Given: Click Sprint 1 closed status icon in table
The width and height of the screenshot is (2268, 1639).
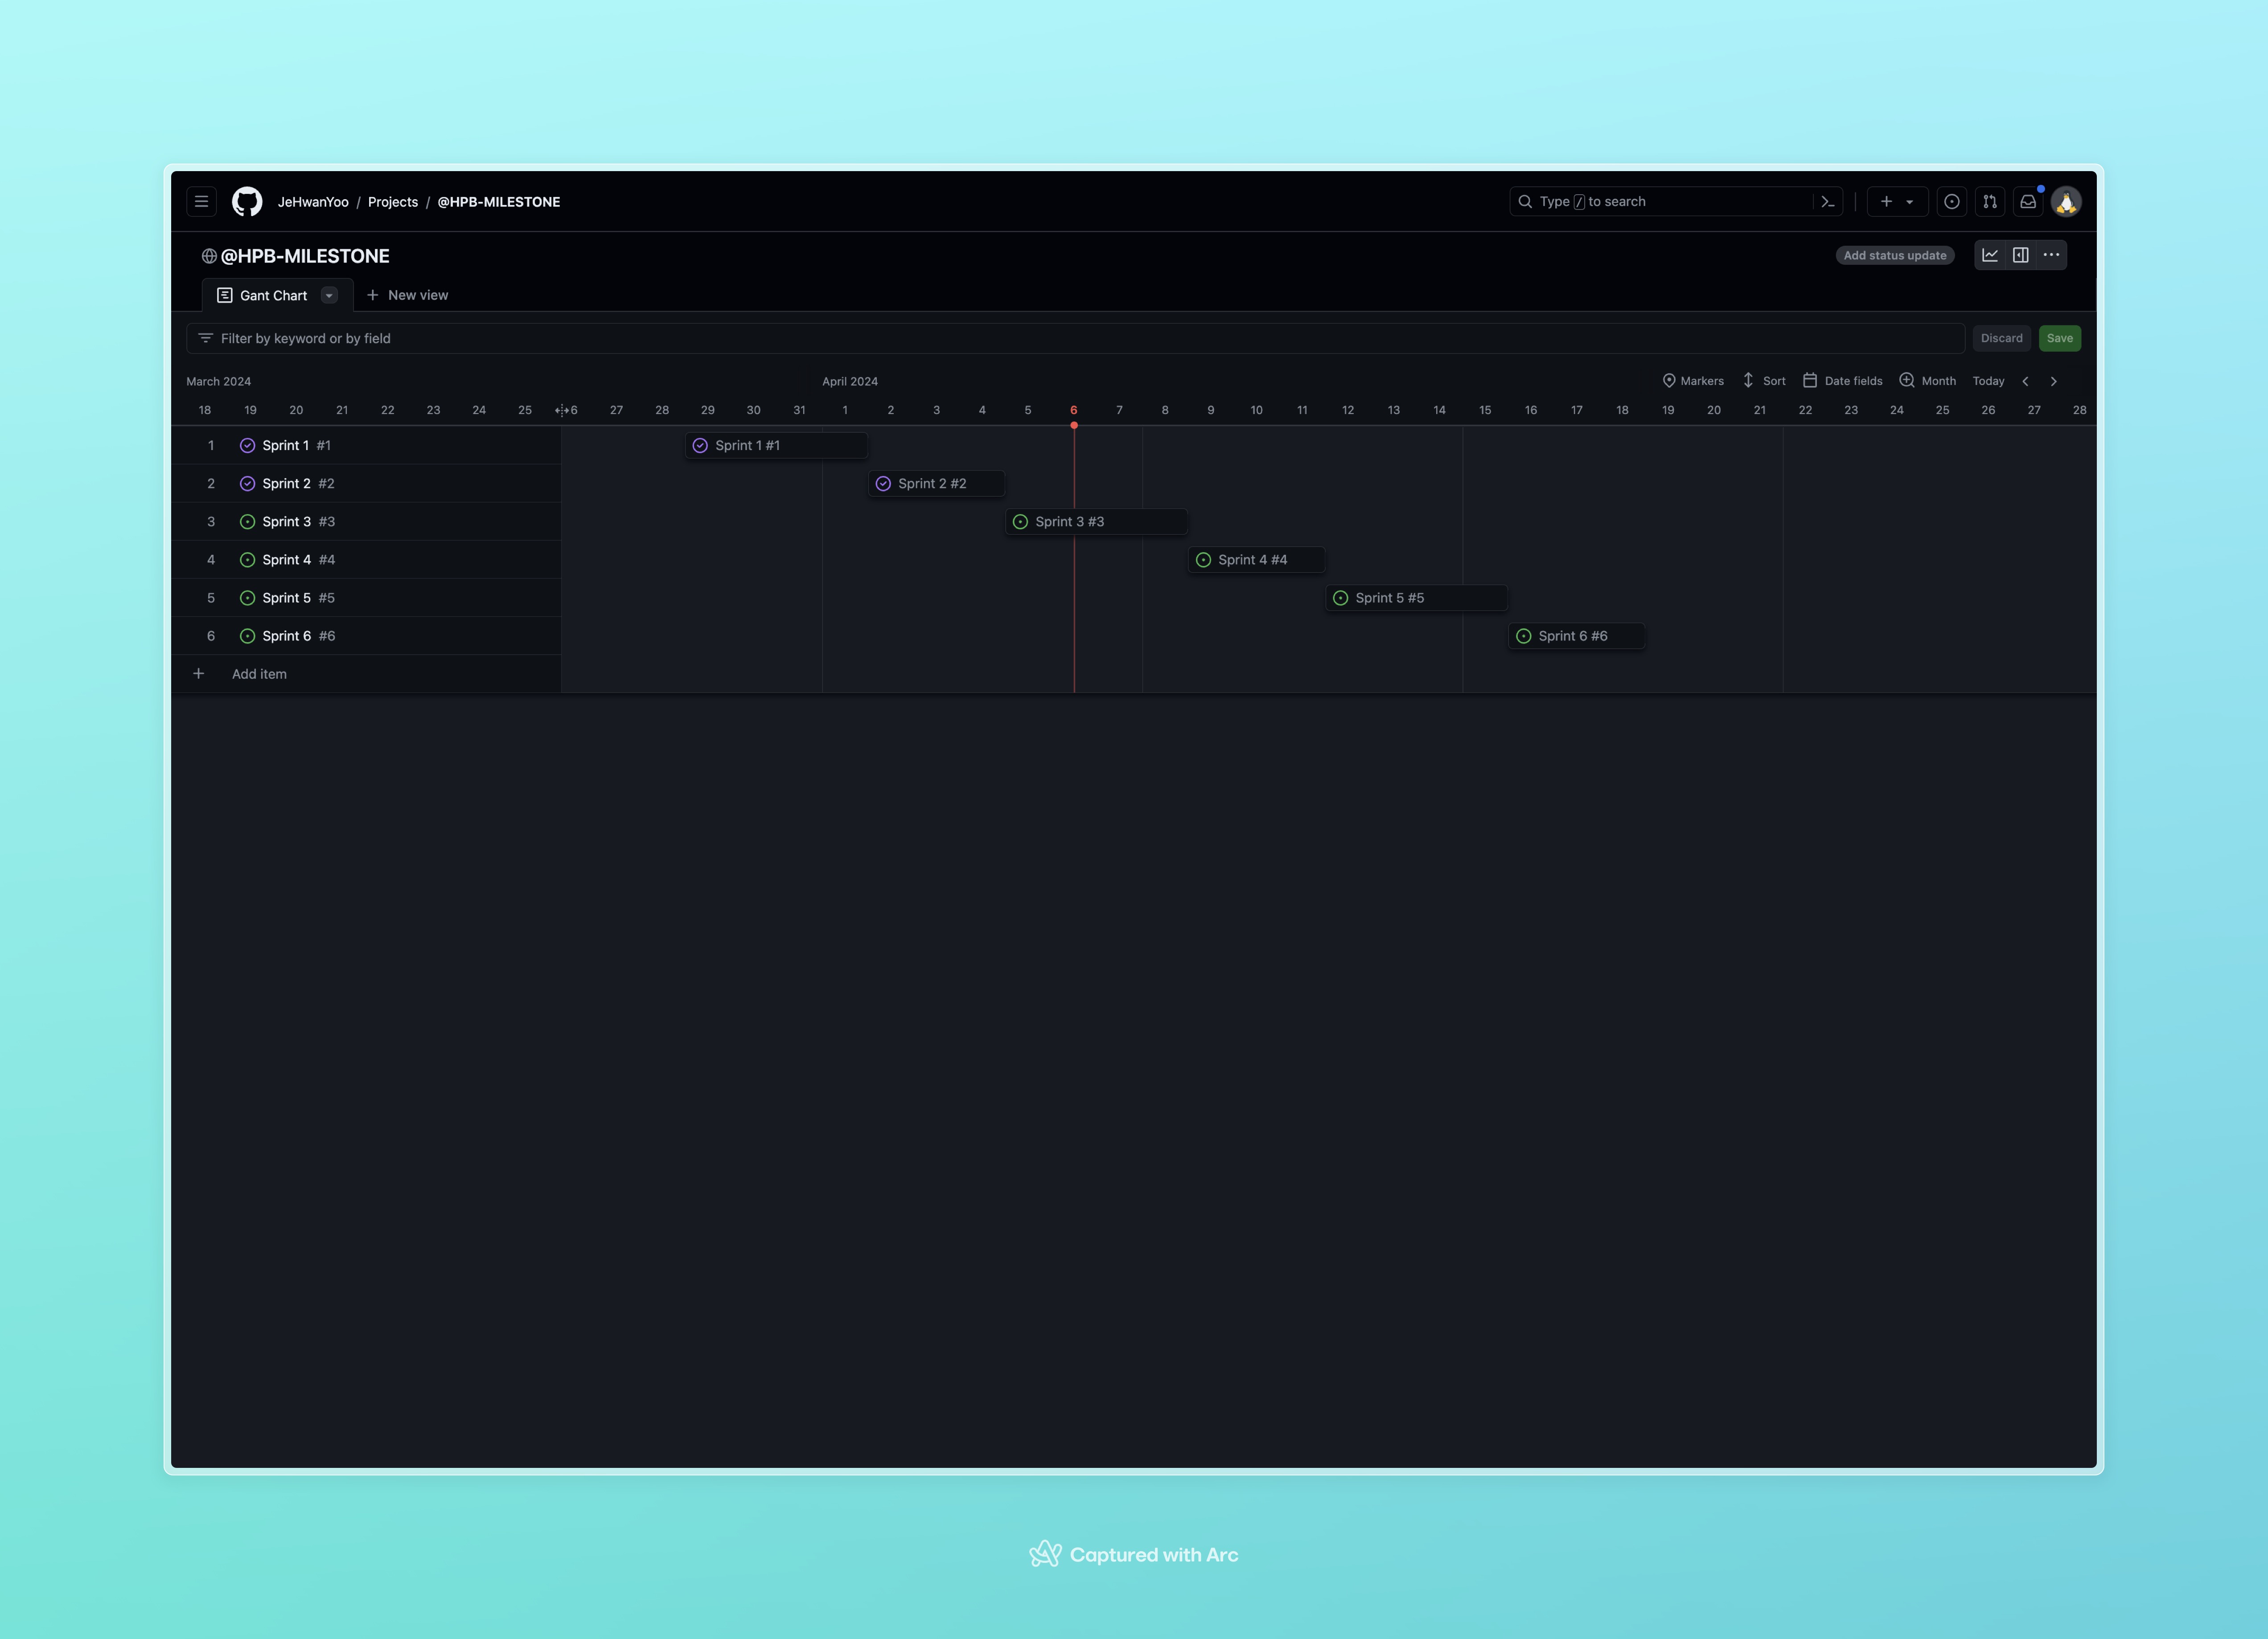Looking at the screenshot, I should (247, 445).
